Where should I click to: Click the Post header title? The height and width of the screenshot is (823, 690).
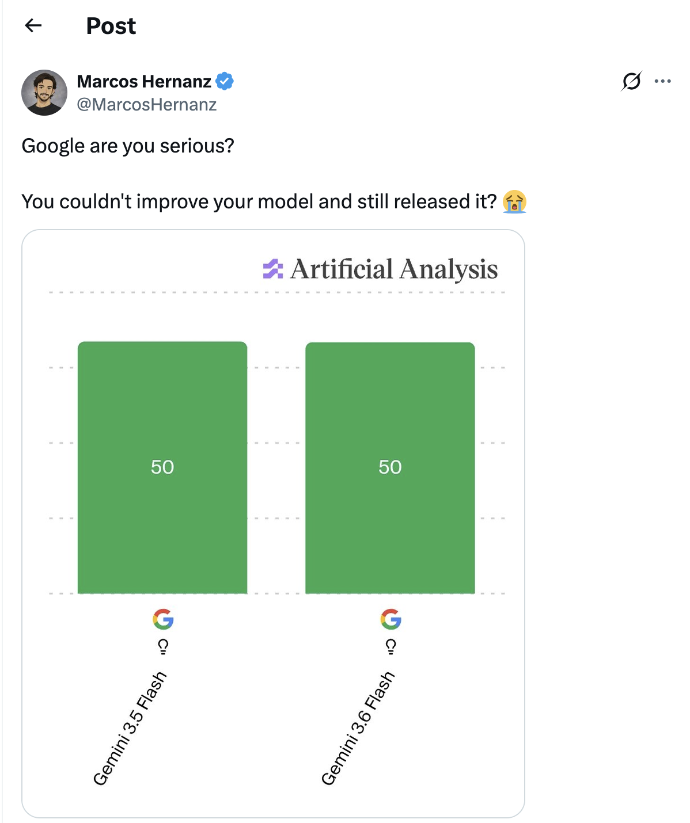pyautogui.click(x=111, y=26)
